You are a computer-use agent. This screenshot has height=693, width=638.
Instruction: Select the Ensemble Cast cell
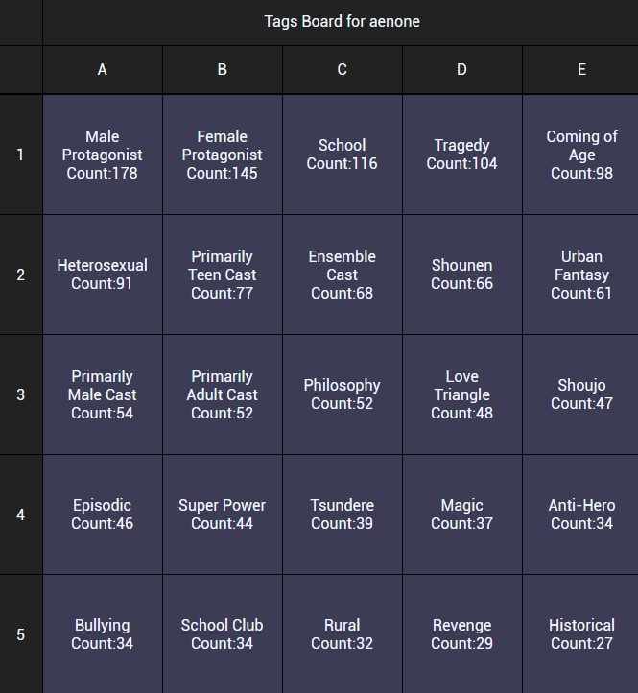(342, 275)
